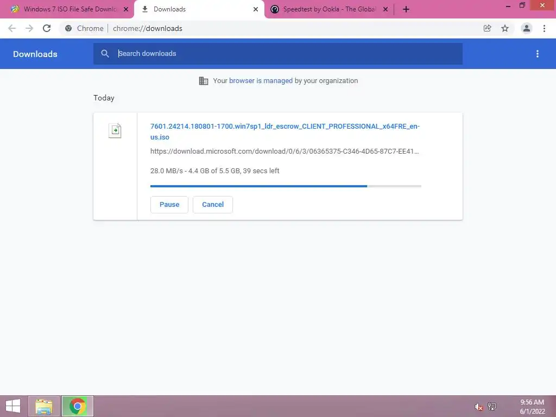Go forward using the browser forward arrow
The height and width of the screenshot is (417, 556).
coord(29,28)
